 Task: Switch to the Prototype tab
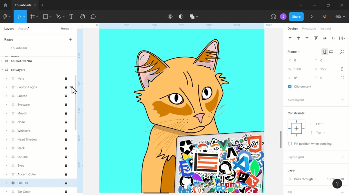click(309, 29)
